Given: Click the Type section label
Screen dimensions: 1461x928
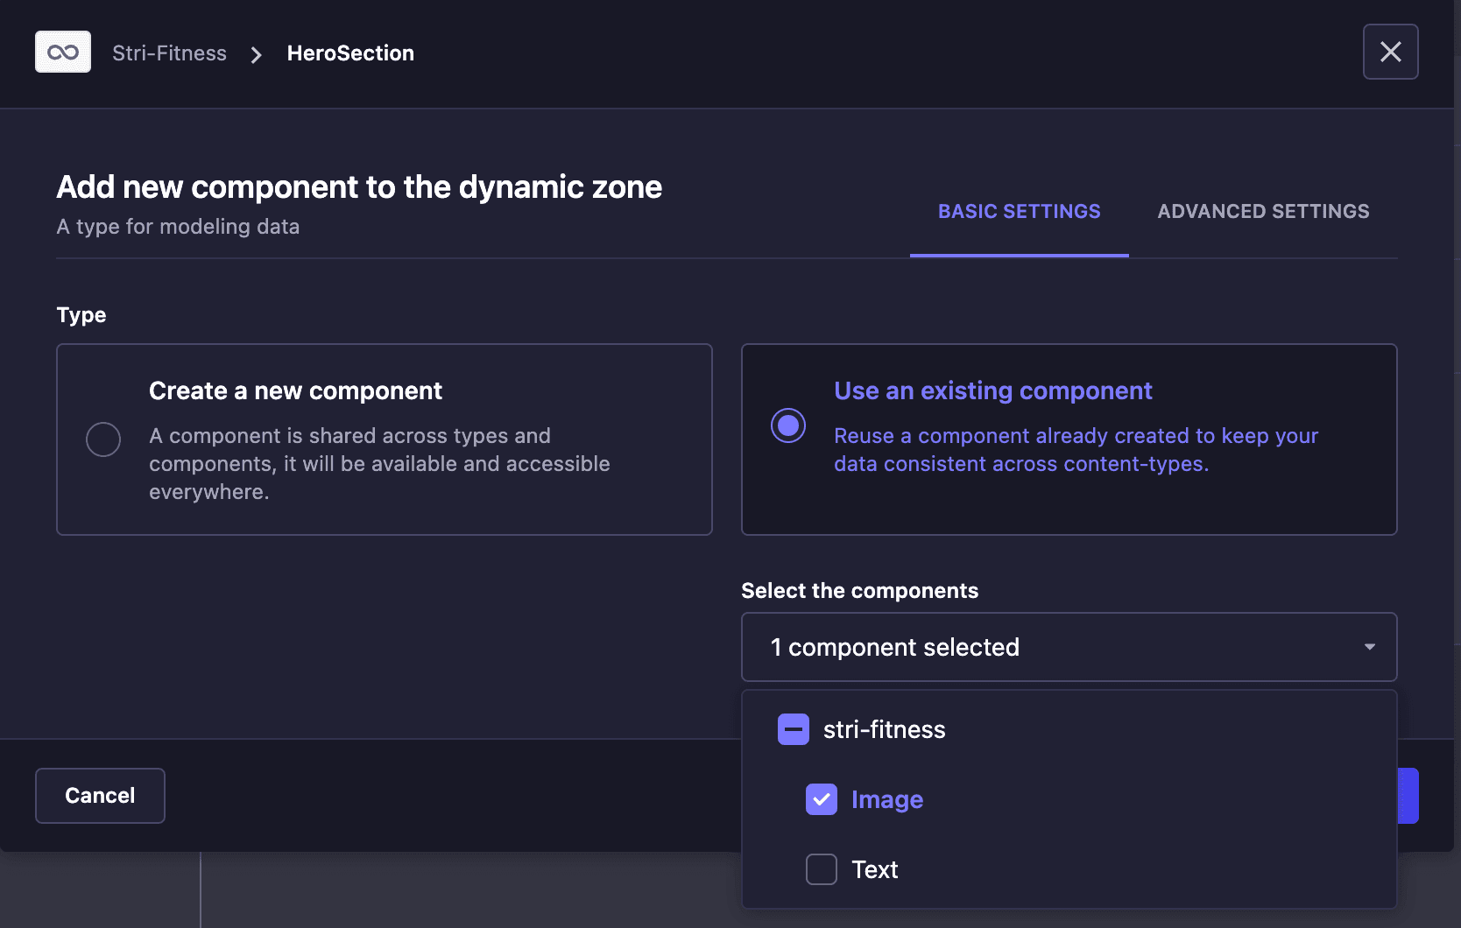Looking at the screenshot, I should coord(81,315).
